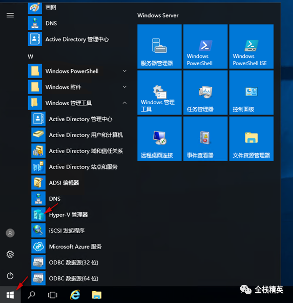Select "Active Directory 站点和服务" text label
Viewport: 293px width, 303px height.
pyautogui.click(x=83, y=167)
